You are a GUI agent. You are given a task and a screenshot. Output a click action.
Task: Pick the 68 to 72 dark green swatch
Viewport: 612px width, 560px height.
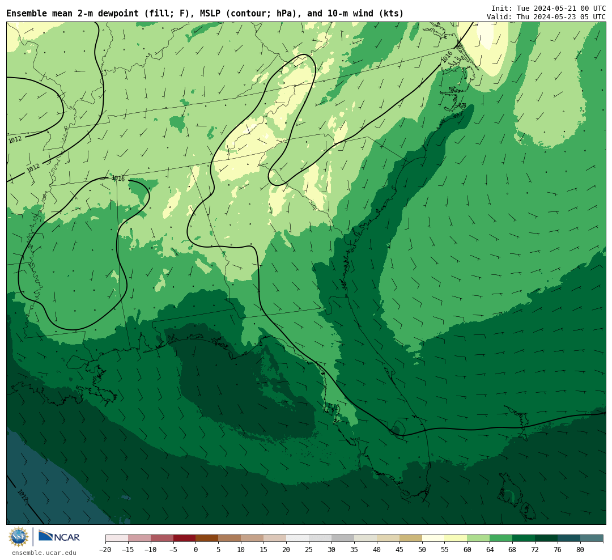point(524,538)
